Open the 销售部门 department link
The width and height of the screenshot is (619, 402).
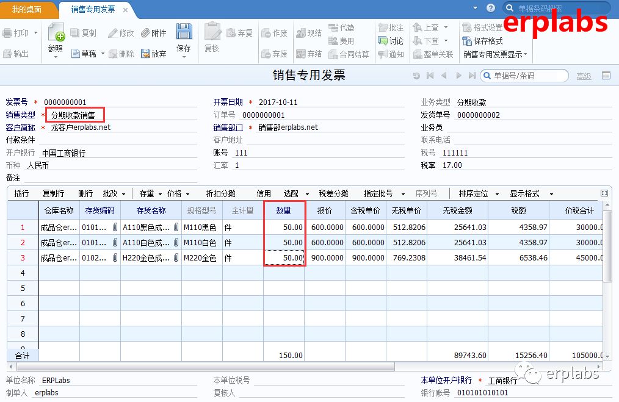(228, 127)
